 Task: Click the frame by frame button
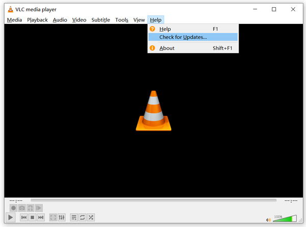39,208
